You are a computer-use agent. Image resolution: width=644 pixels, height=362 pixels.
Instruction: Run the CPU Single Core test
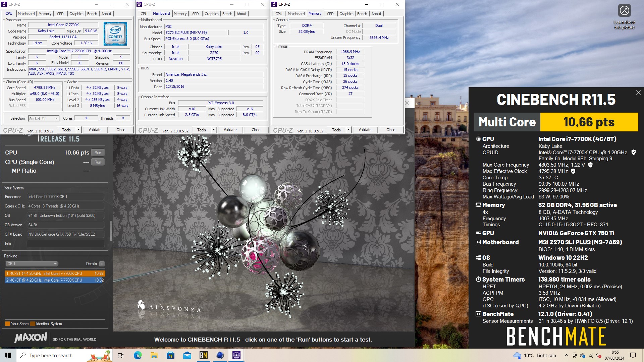(98, 162)
